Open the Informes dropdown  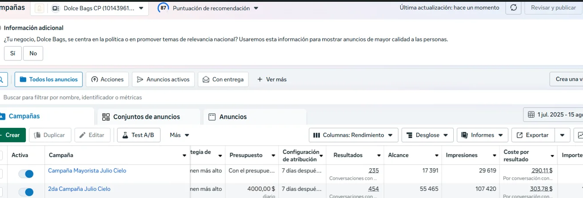[483, 135]
